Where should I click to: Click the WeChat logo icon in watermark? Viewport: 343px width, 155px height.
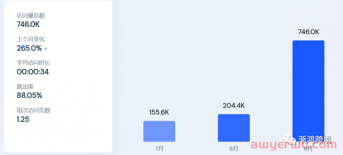click(x=289, y=139)
